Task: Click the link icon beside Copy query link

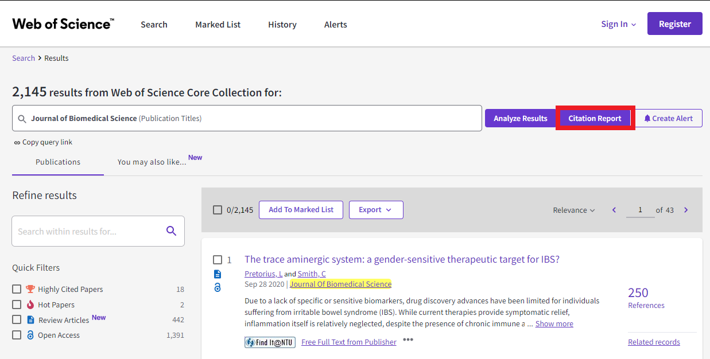Action: click(17, 142)
